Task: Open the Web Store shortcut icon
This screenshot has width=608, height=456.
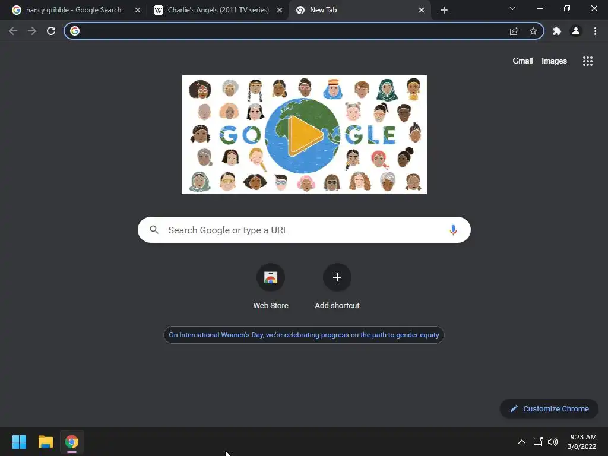Action: tap(271, 277)
